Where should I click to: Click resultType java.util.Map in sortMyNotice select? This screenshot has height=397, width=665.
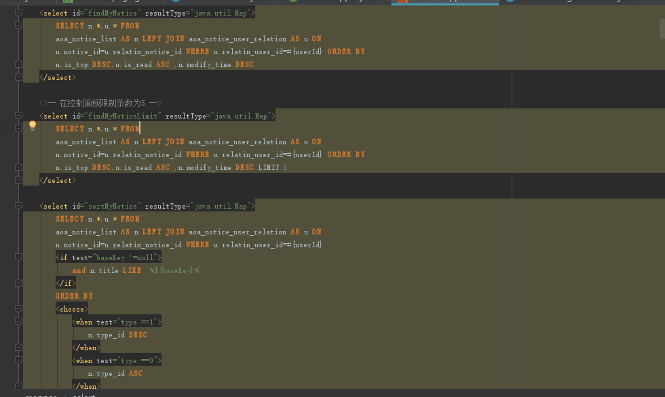[197, 206]
